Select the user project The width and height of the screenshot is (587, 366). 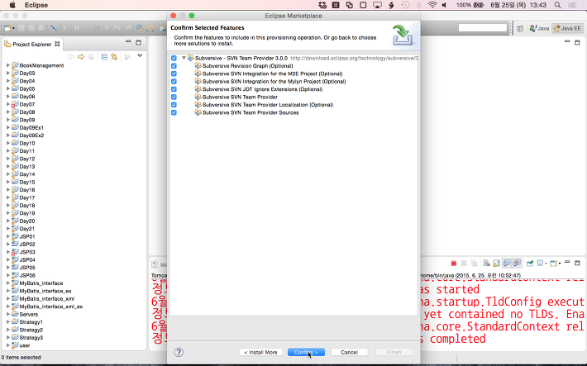(x=25, y=345)
